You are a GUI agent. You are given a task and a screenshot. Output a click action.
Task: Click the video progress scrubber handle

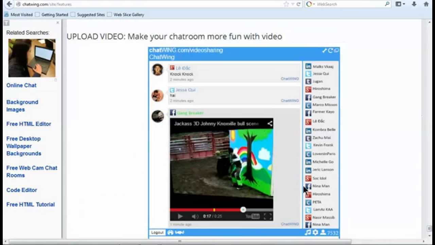[x=243, y=210]
